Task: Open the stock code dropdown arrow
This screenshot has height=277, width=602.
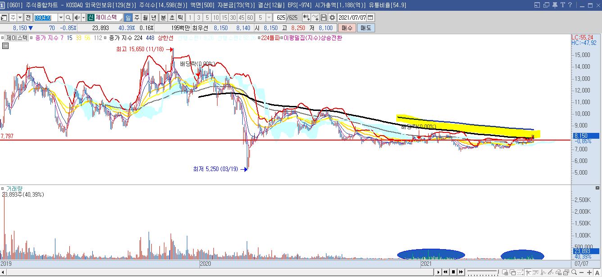Action: click(61, 18)
